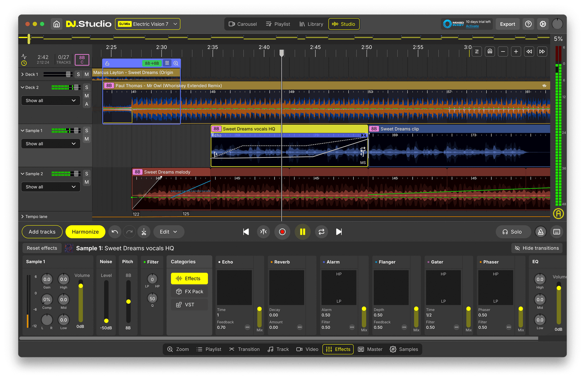Open the settings gear icon
Screen dimensions: 585x379
542,24
